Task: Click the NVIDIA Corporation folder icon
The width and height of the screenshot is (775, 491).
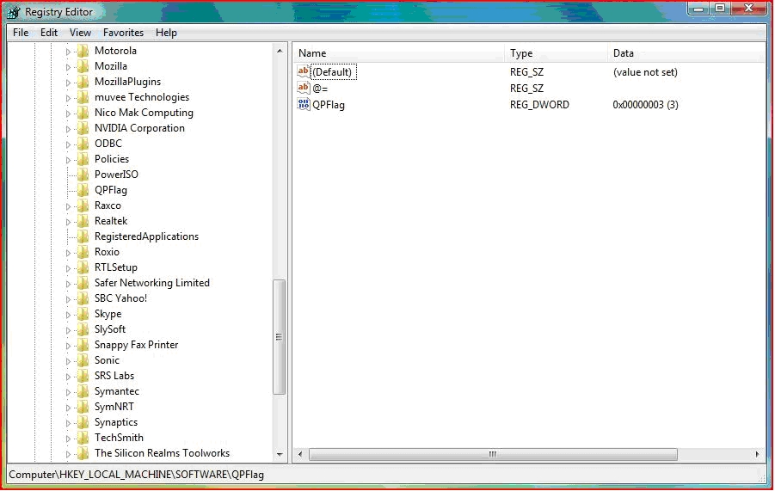Action: 83,128
